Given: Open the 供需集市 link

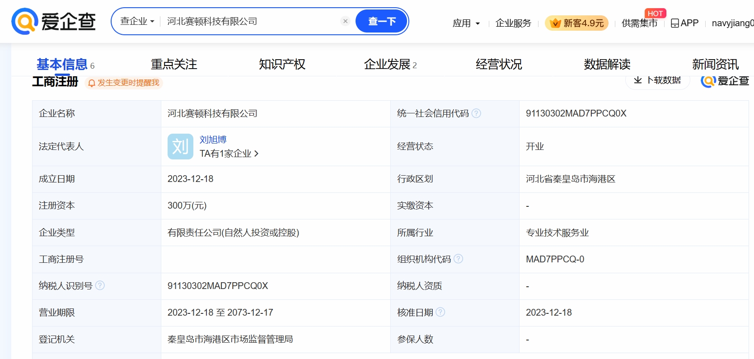Looking at the screenshot, I should coord(639,23).
